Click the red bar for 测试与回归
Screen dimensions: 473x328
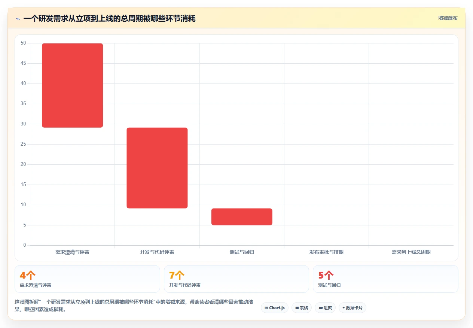click(242, 217)
